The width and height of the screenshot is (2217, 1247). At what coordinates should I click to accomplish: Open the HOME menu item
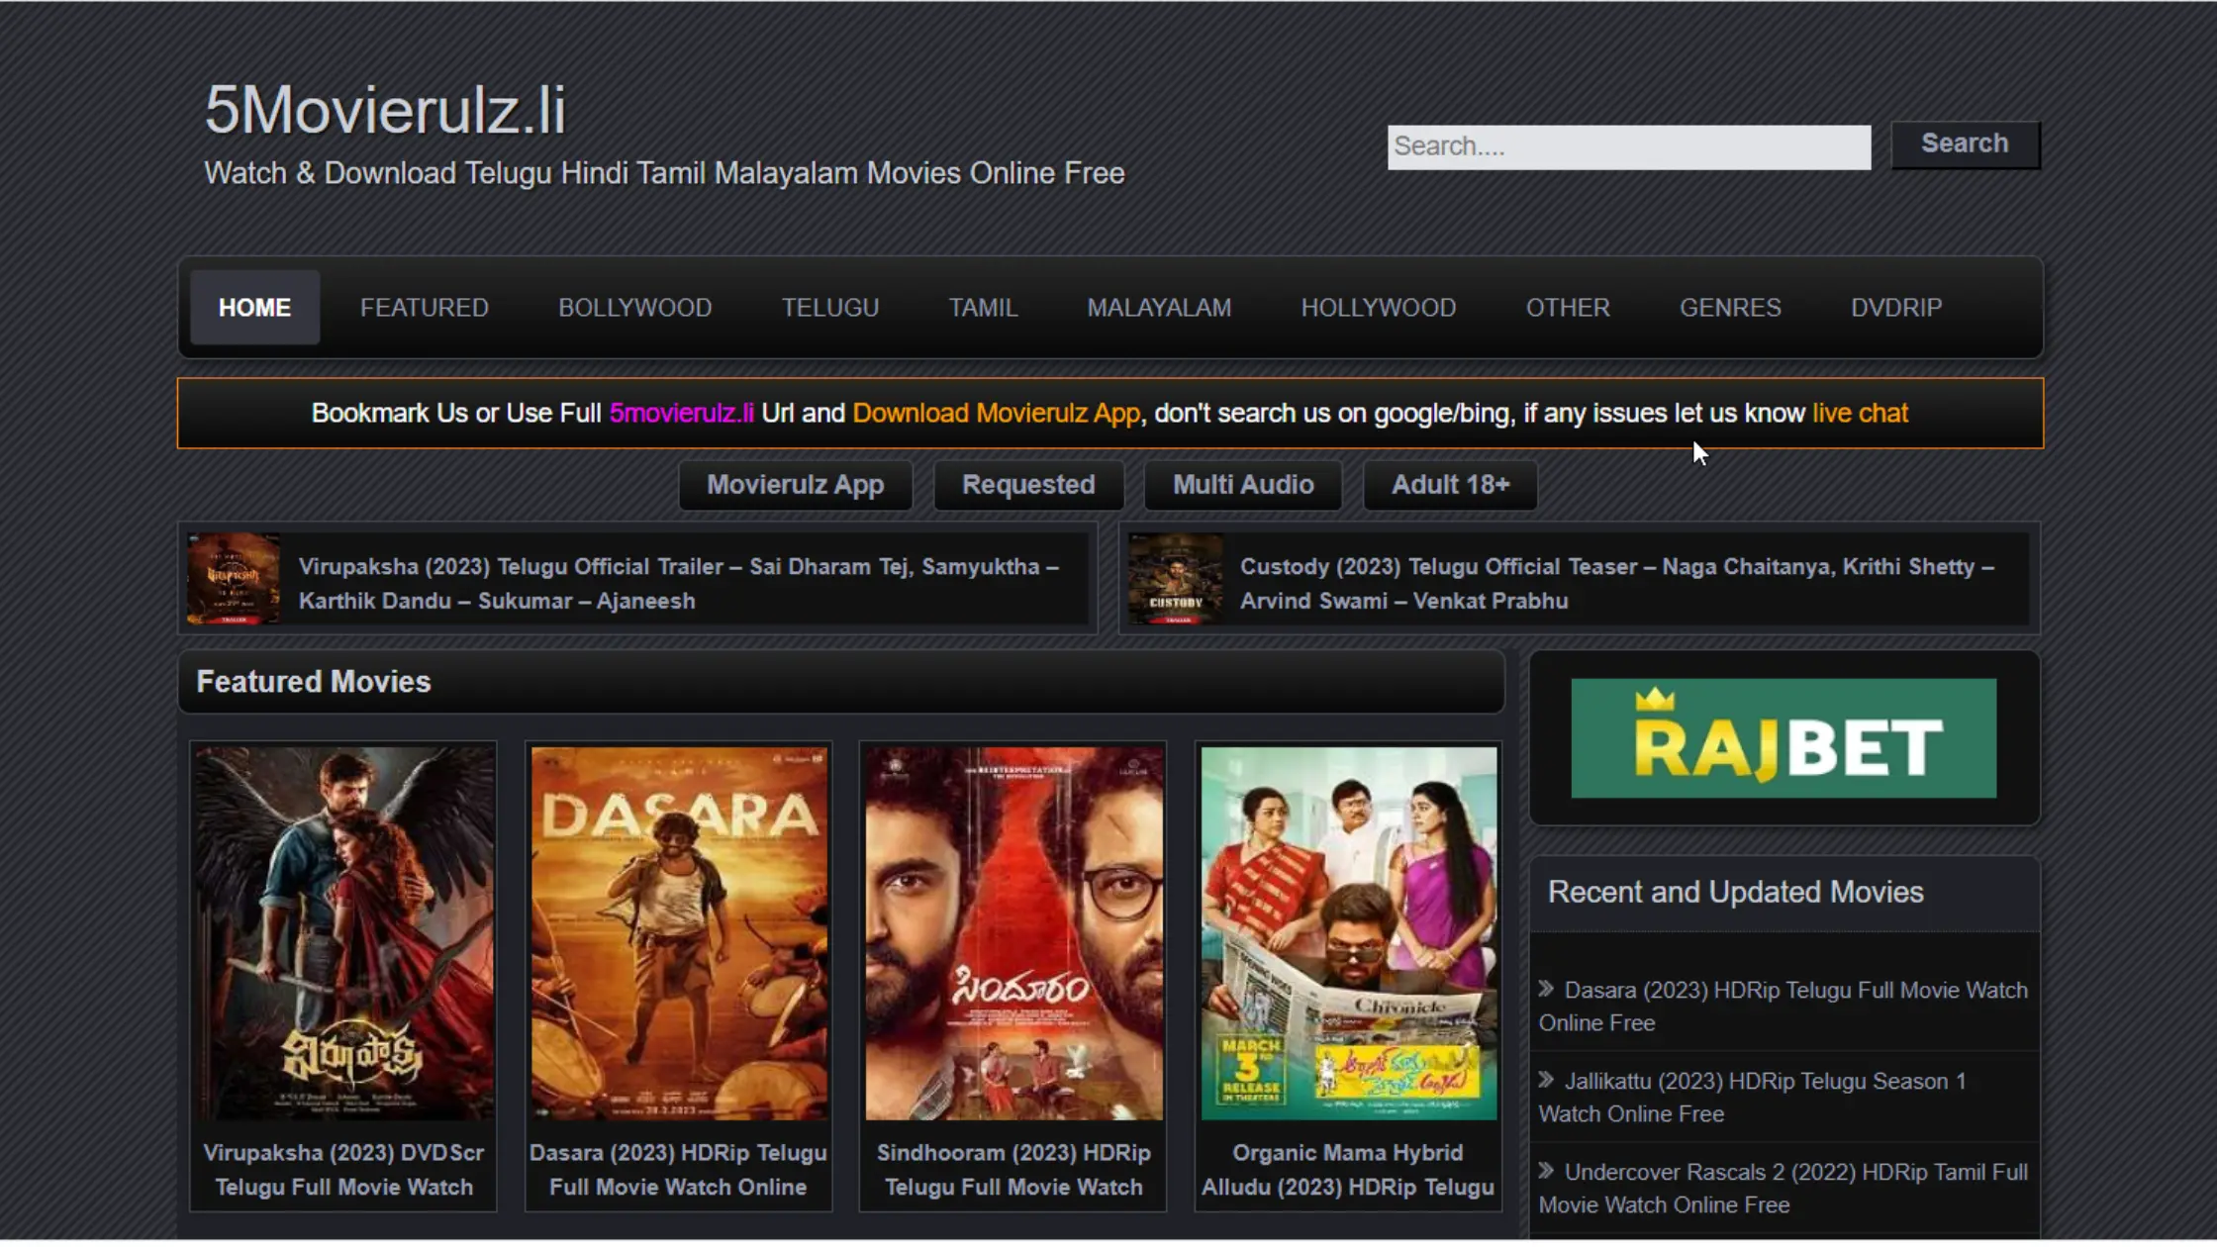coord(254,308)
